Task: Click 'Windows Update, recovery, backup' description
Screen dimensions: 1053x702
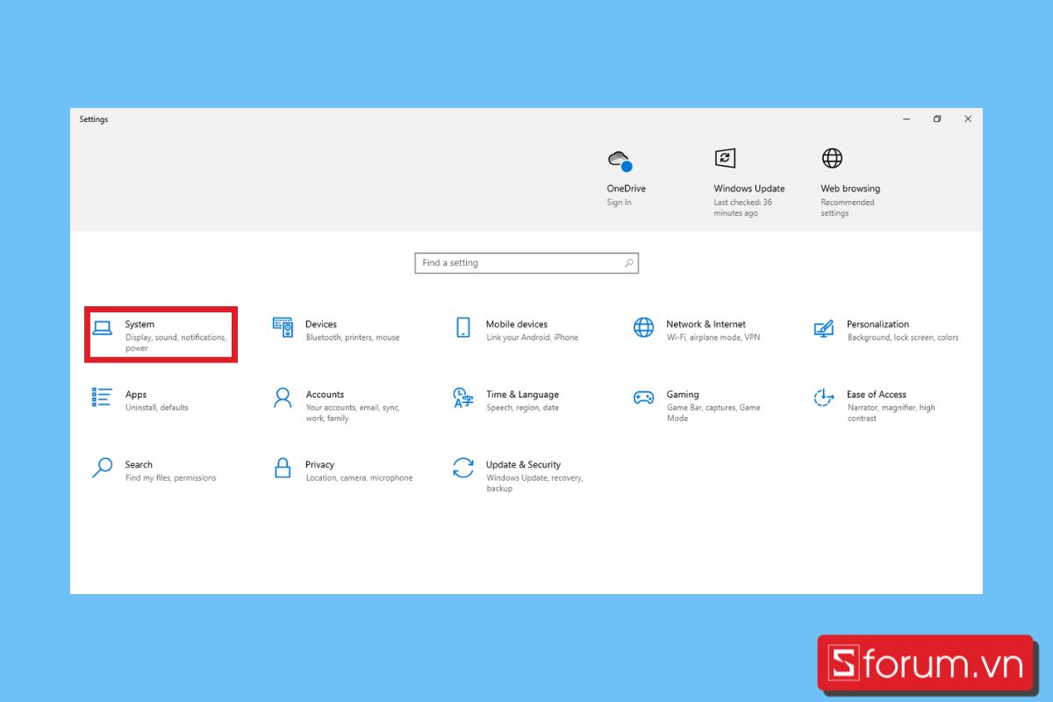Action: (x=534, y=484)
